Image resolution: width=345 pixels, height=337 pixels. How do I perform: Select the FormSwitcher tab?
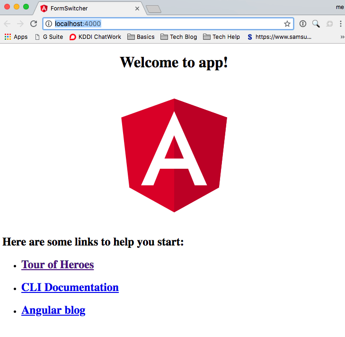[x=89, y=9]
